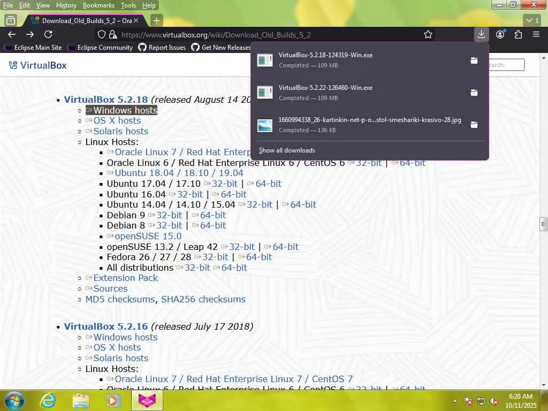This screenshot has width=548, height=411.
Task: Open Extension Pack link for 5.2.18
Action: (x=122, y=278)
